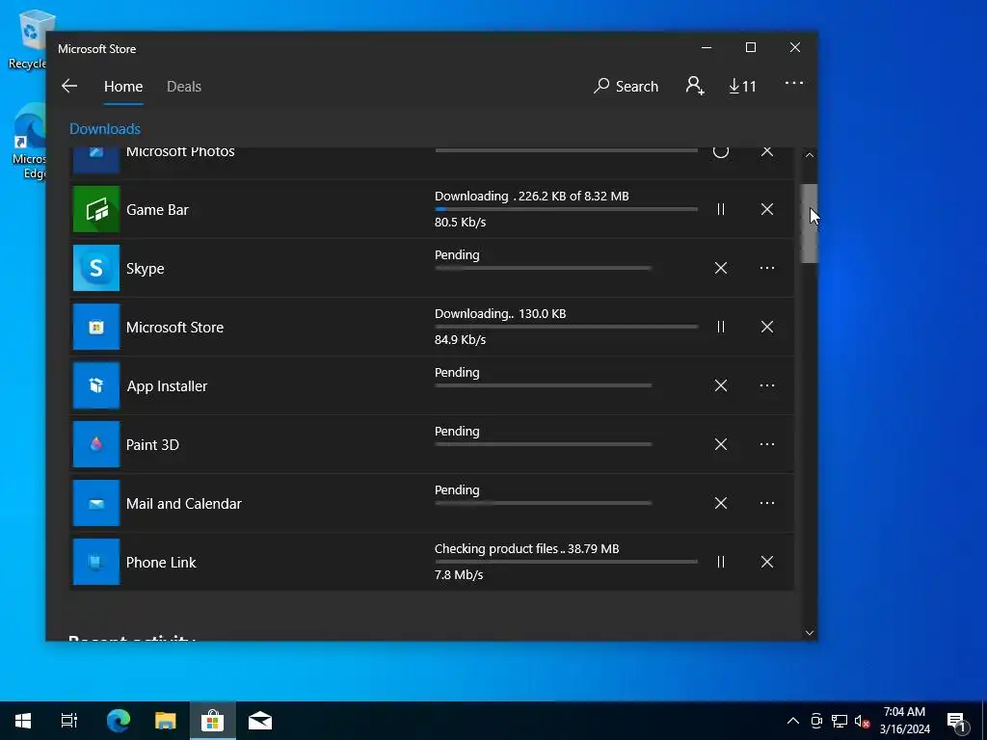This screenshot has height=740, width=987.
Task: Click the Microsoft Store taskbar icon
Action: coord(213,721)
